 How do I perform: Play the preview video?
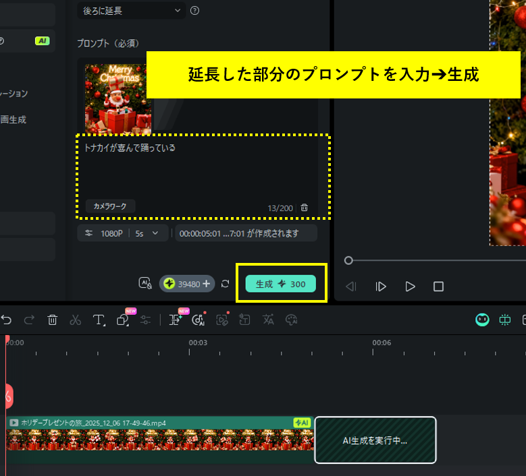click(x=410, y=287)
